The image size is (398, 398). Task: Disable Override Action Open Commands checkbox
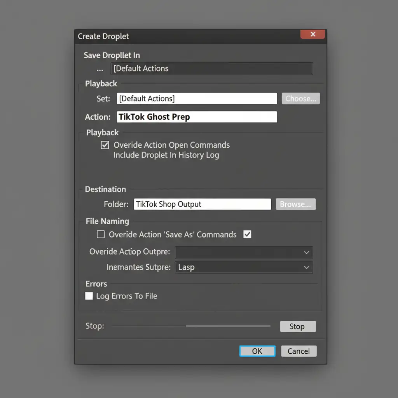click(x=105, y=145)
